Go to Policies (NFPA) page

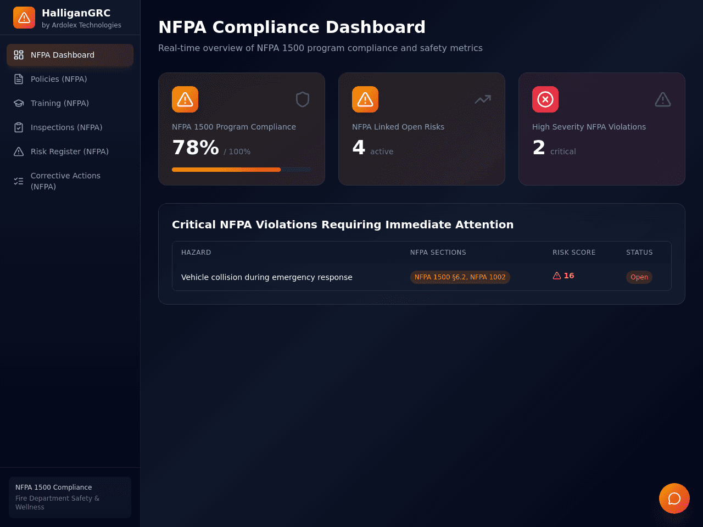[x=70, y=79]
